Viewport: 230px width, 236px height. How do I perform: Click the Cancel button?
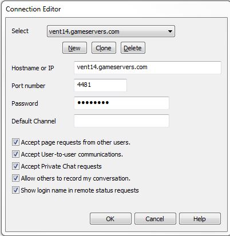click(155, 219)
